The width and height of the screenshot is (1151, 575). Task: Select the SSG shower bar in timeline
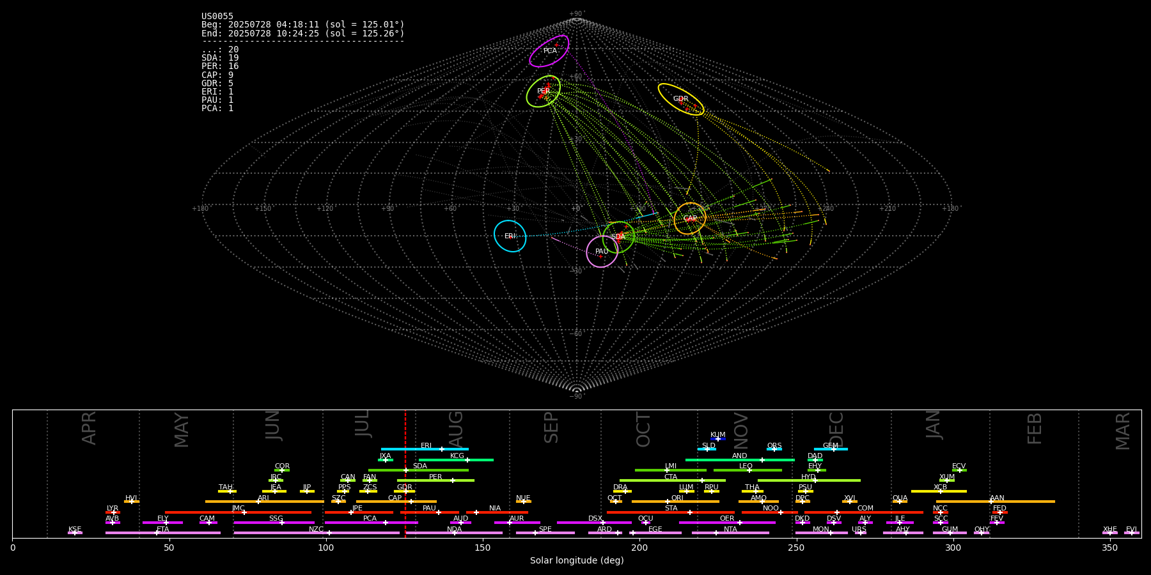pyautogui.click(x=274, y=523)
